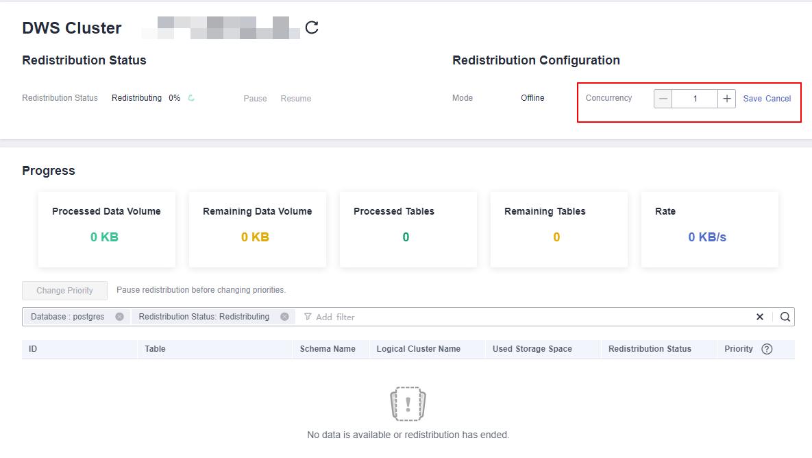Screen dimensions: 812x458
Task: Click the funnel filter icon
Action: 308,317
